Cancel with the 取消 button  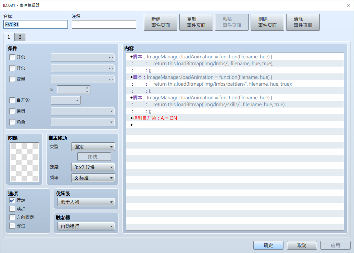click(302, 245)
